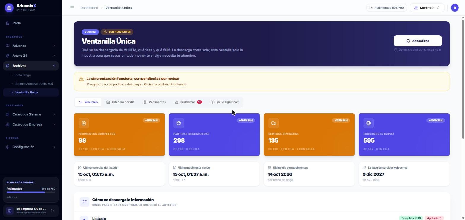The width and height of the screenshot is (465, 220).
Task: Click the Remesas Revisadas truck icon
Action: click(273, 123)
